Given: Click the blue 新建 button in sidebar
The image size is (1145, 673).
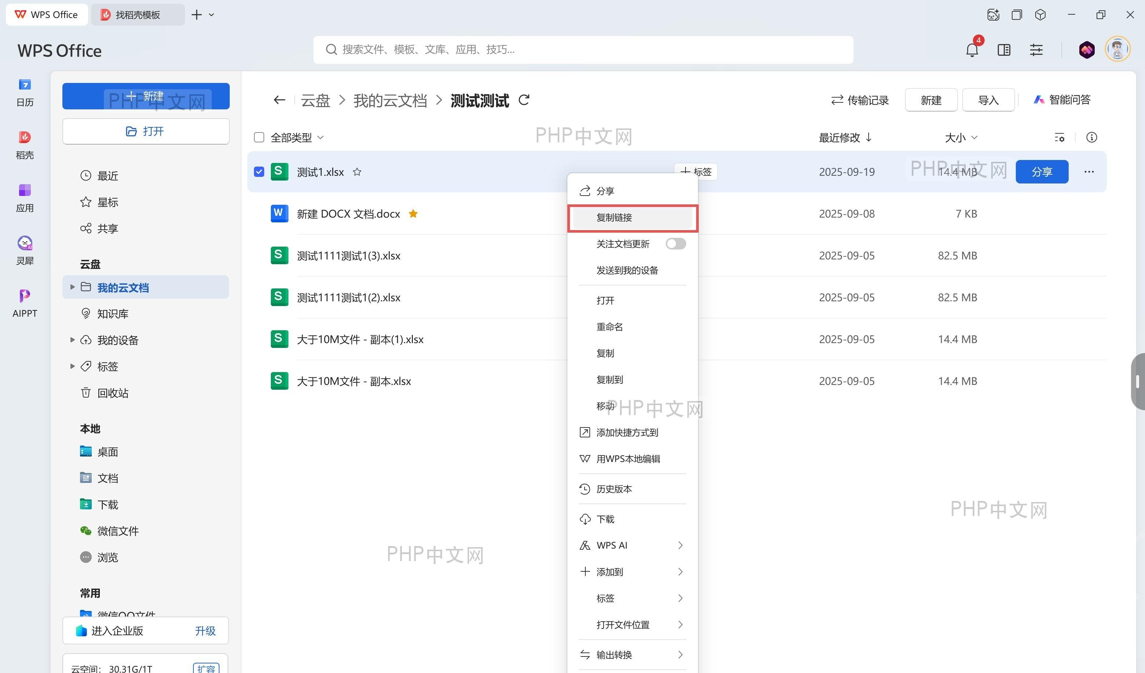Looking at the screenshot, I should tap(146, 96).
